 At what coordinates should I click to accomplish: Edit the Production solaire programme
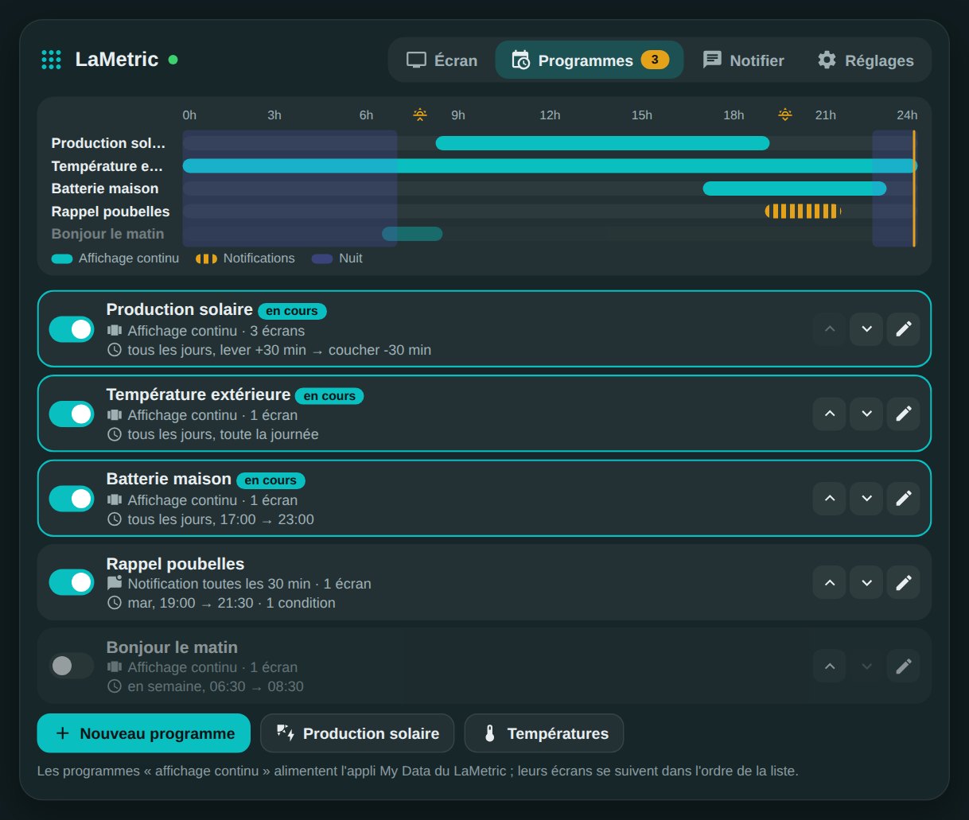pos(904,329)
